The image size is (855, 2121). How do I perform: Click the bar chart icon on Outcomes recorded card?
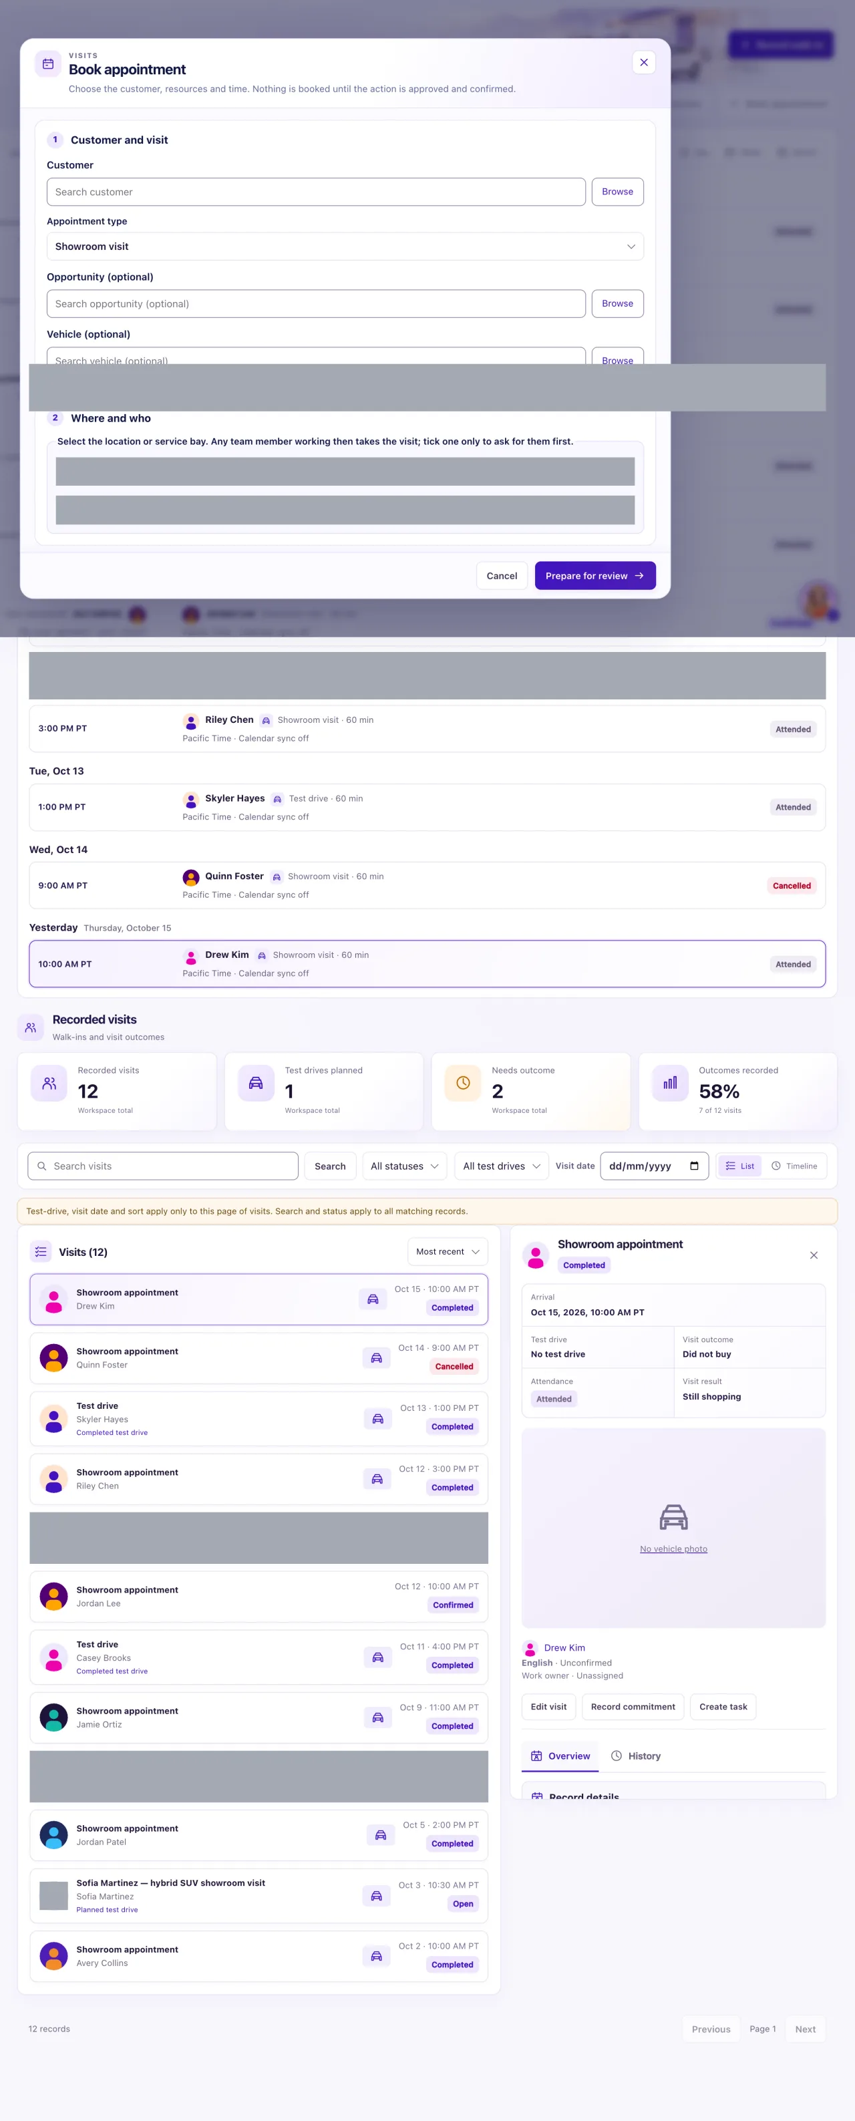pos(670,1083)
